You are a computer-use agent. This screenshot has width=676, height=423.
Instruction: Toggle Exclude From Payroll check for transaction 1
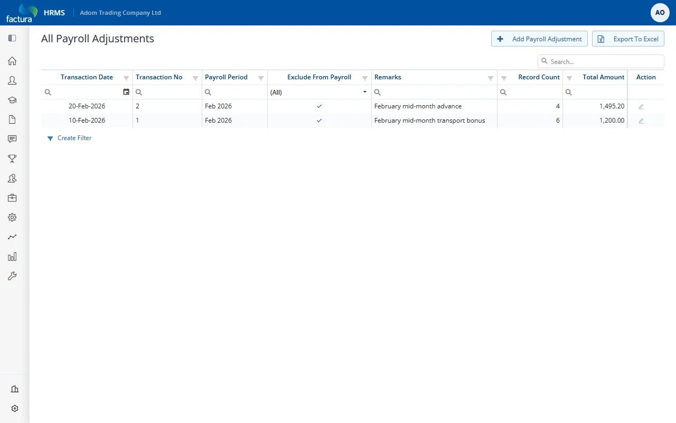pyautogui.click(x=320, y=121)
